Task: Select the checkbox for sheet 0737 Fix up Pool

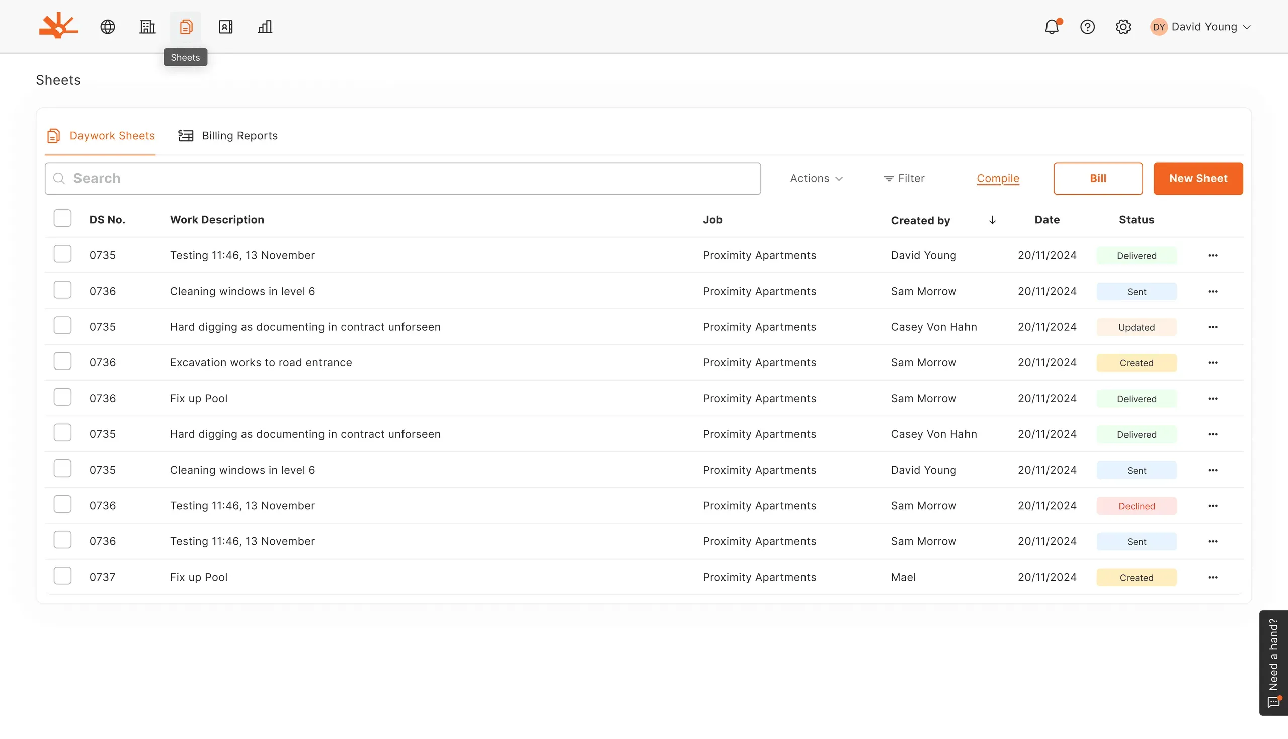Action: pyautogui.click(x=62, y=576)
